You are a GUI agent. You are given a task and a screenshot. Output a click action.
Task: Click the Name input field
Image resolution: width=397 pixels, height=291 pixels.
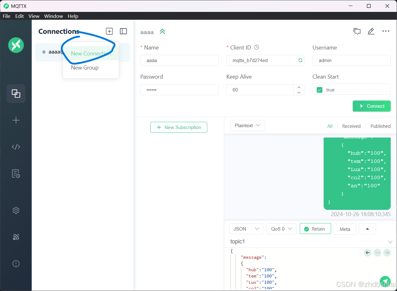tap(179, 60)
